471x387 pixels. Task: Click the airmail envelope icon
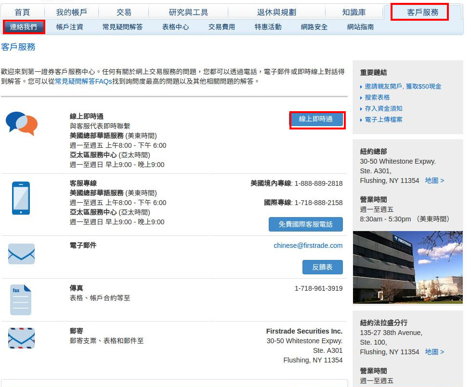pos(21,338)
